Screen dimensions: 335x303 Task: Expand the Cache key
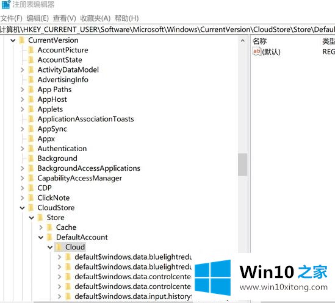[x=41, y=227]
